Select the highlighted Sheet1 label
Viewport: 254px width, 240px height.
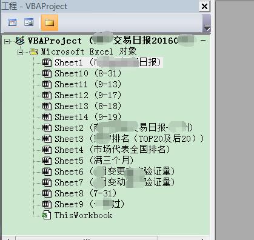tap(108, 62)
